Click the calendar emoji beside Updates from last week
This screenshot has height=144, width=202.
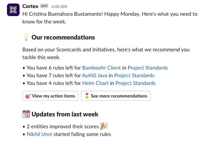(x=26, y=114)
